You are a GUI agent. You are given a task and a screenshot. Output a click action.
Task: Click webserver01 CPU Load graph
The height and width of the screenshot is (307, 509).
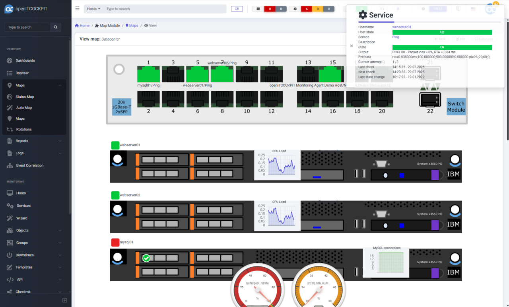277,164
